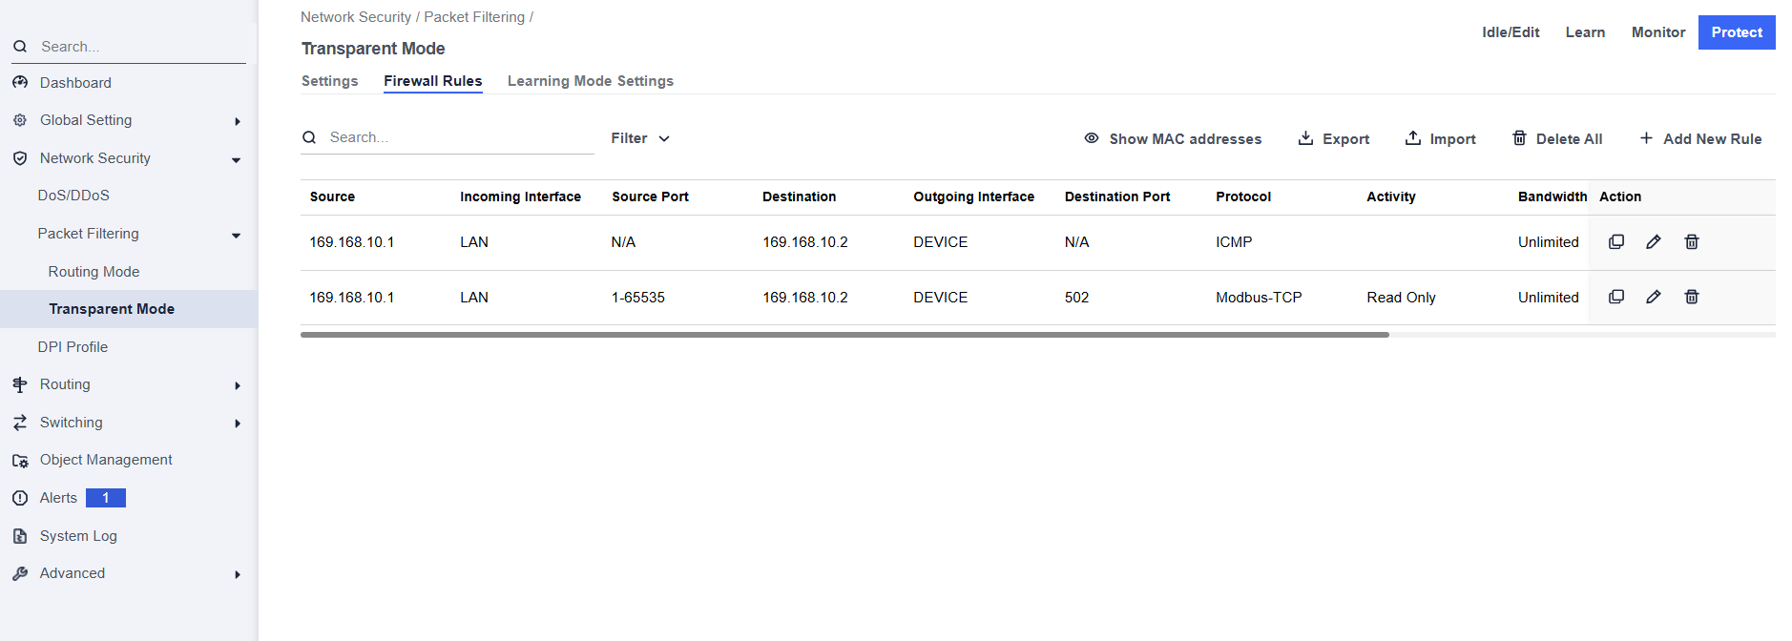Image resolution: width=1792 pixels, height=641 pixels.
Task: Click the System Log document icon
Action: click(20, 536)
